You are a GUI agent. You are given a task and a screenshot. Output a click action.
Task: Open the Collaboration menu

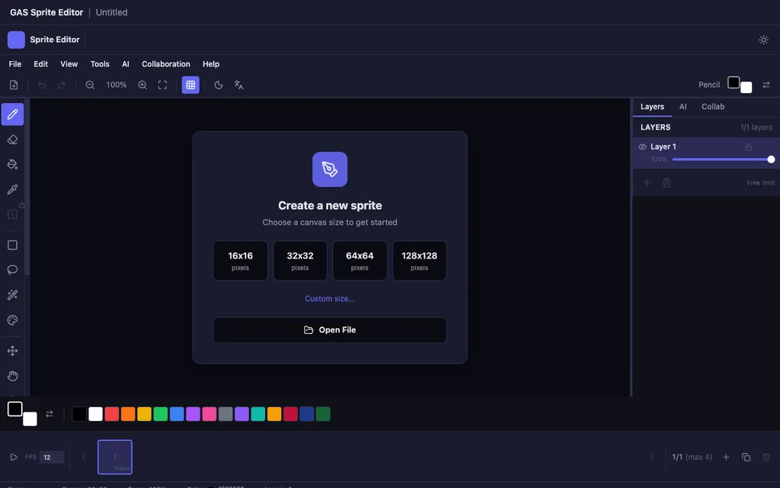click(x=165, y=64)
